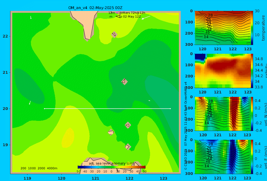Screen dimensions: 267x181
Task: Click the temperature section colorbar
Action: (x=252, y=28)
